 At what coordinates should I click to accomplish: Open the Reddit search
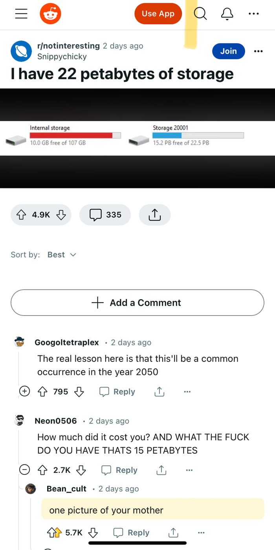point(200,13)
